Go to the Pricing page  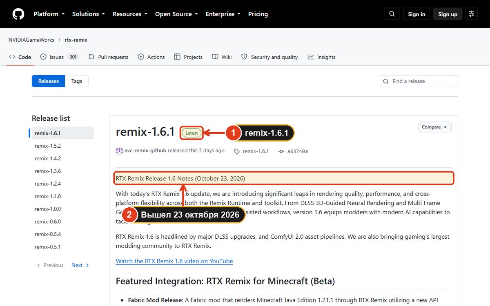point(258,14)
